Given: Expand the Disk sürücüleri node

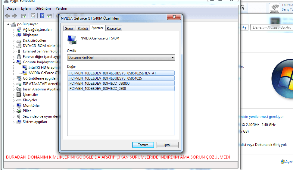Looking at the screenshot, I should click(14, 41).
